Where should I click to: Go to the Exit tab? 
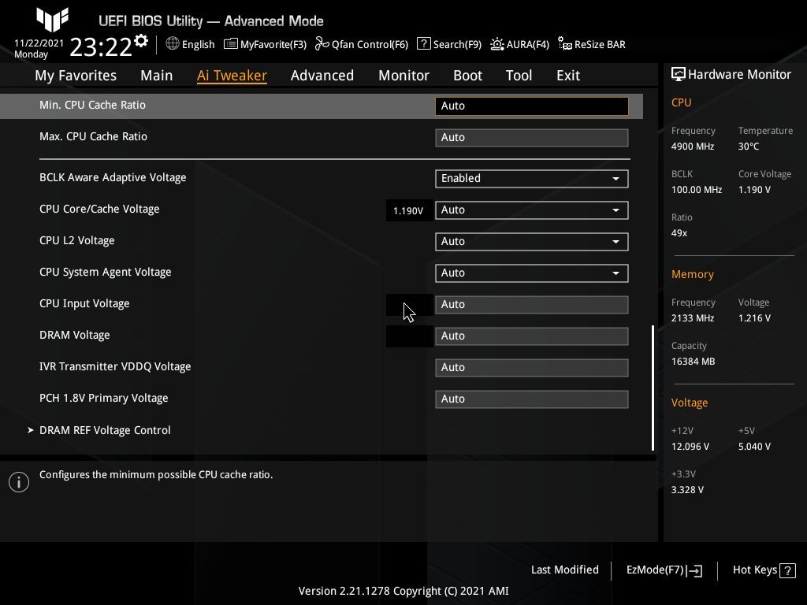[568, 76]
